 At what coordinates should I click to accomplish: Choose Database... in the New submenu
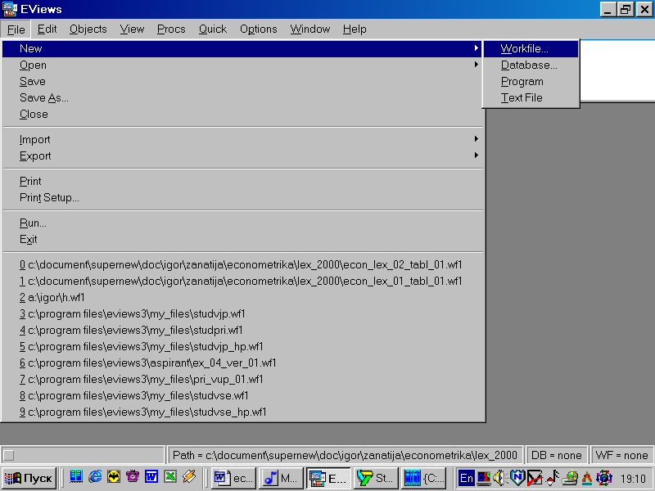[x=531, y=65]
